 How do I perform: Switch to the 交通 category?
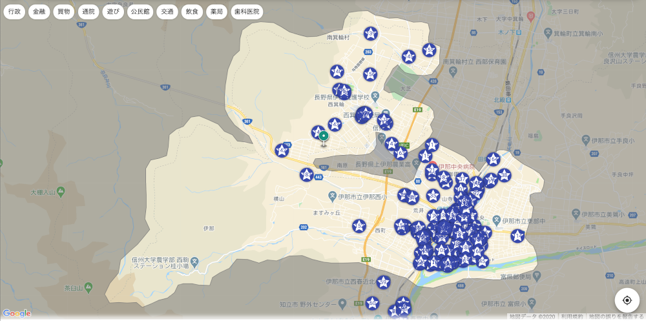167,12
